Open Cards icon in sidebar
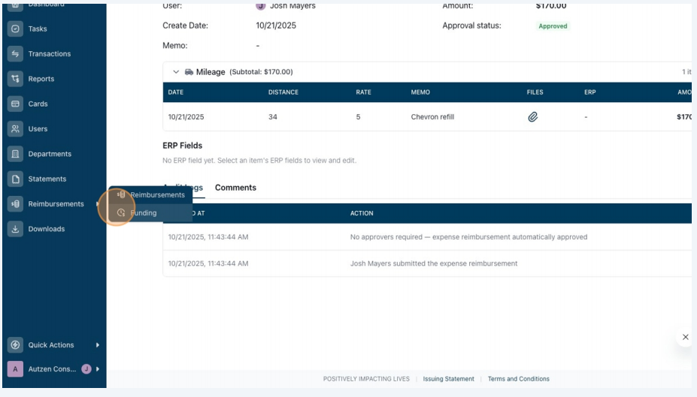697x397 pixels. coord(15,104)
